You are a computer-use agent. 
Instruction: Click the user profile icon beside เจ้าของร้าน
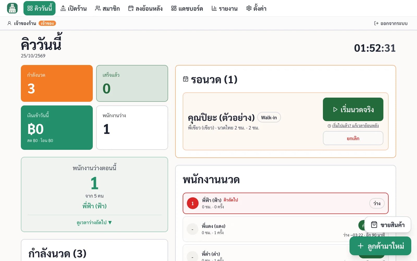(x=9, y=23)
